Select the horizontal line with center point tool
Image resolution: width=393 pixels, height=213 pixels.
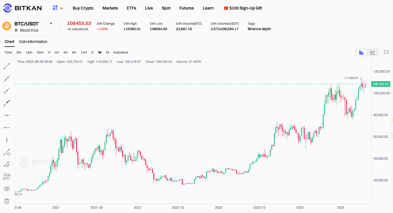(x=7, y=115)
